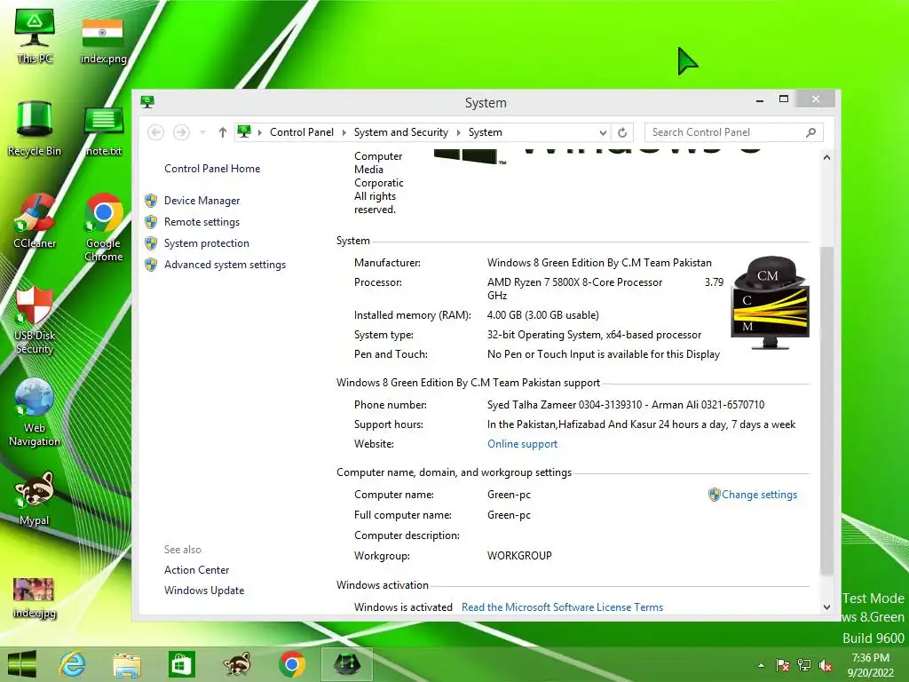Viewport: 909px width, 682px height.
Task: Open Chrome from the taskbar
Action: click(x=291, y=664)
